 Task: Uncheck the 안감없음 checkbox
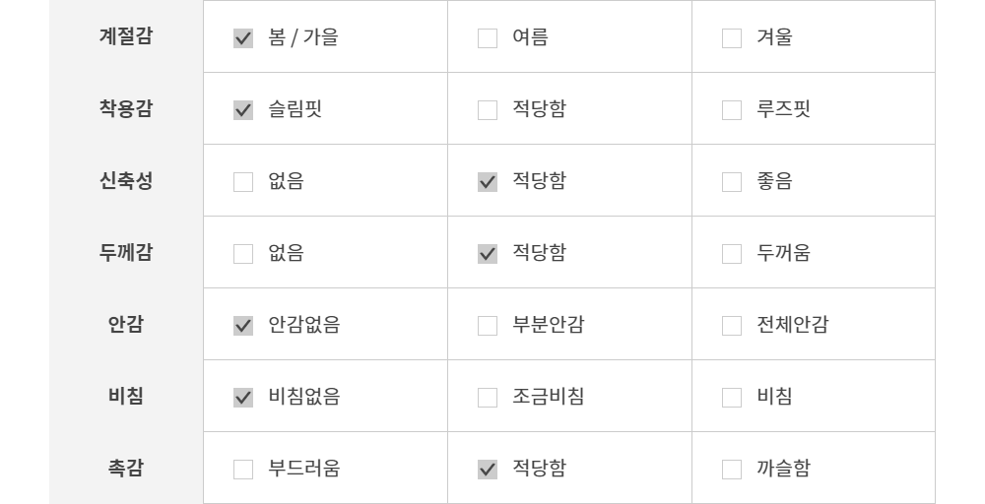tap(243, 326)
